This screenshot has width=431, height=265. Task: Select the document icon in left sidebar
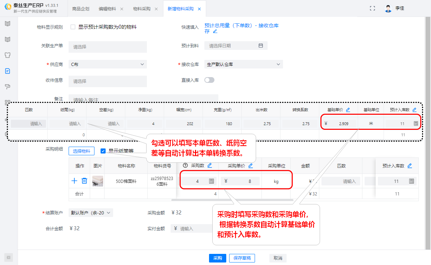8,71
